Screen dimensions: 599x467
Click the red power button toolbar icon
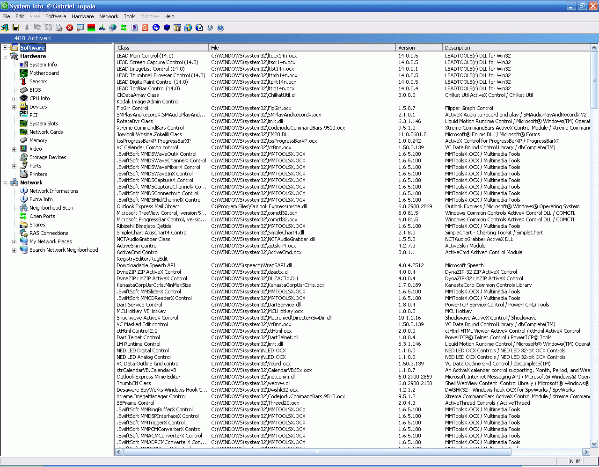click(145, 28)
